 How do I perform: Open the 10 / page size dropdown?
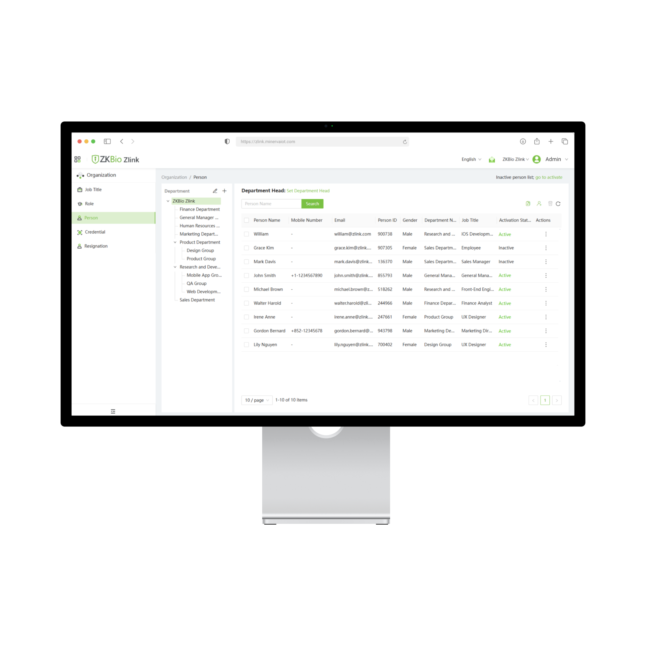point(256,400)
